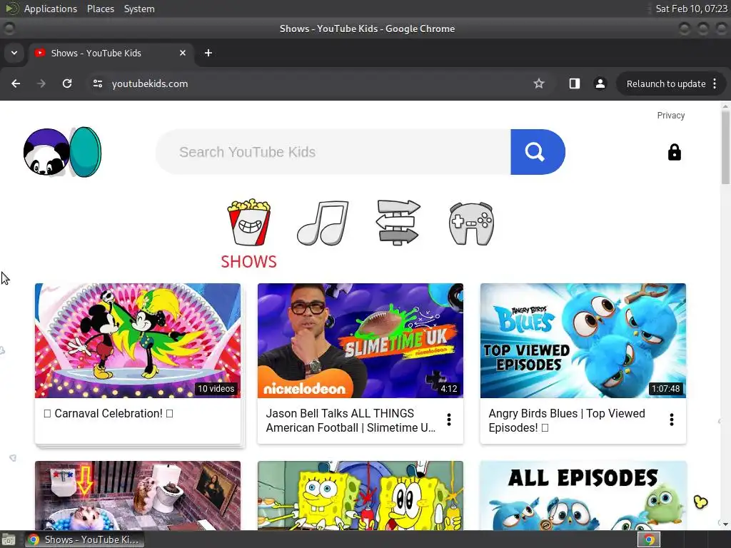Play the Slimetime UK Nickelodeon thumbnail
731x548 pixels.
pos(361,340)
